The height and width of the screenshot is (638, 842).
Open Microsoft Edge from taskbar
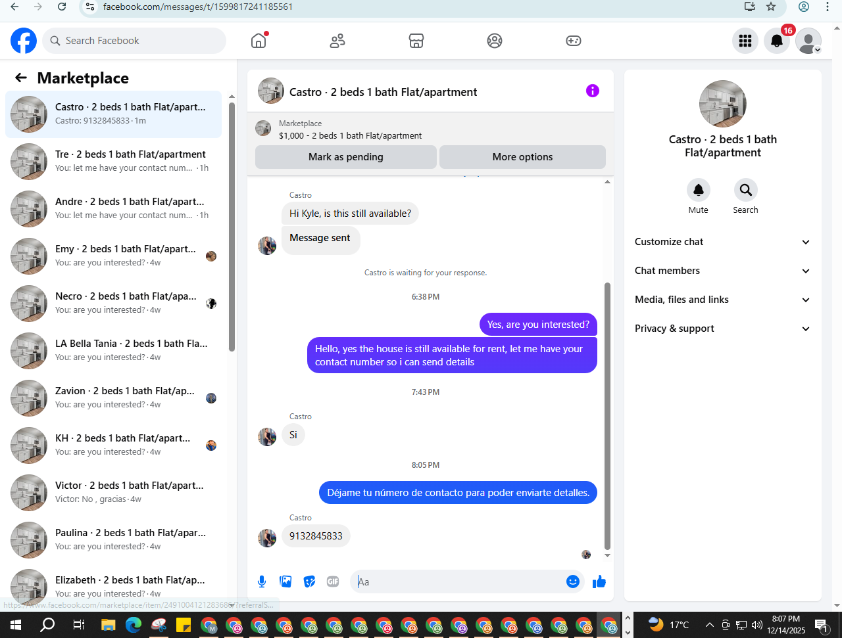tap(134, 625)
